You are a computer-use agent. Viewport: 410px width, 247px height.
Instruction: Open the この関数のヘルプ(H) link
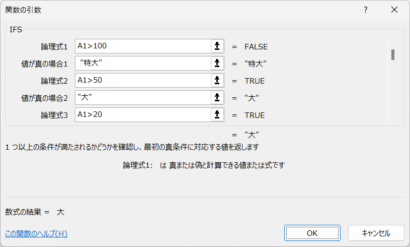click(36, 233)
